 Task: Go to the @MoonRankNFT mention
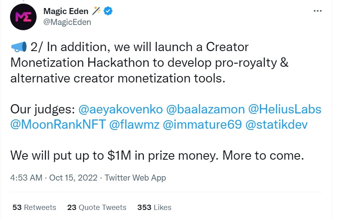(57, 125)
